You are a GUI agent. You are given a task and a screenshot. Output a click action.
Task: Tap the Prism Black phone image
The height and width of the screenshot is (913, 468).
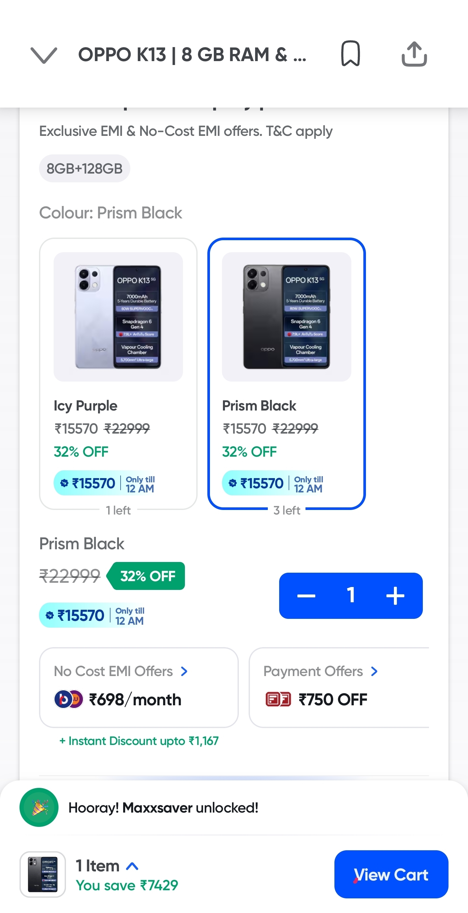tap(286, 317)
